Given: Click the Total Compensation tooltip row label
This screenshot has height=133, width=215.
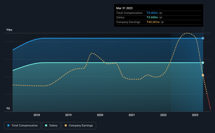Looking at the screenshot, I should (x=129, y=13).
